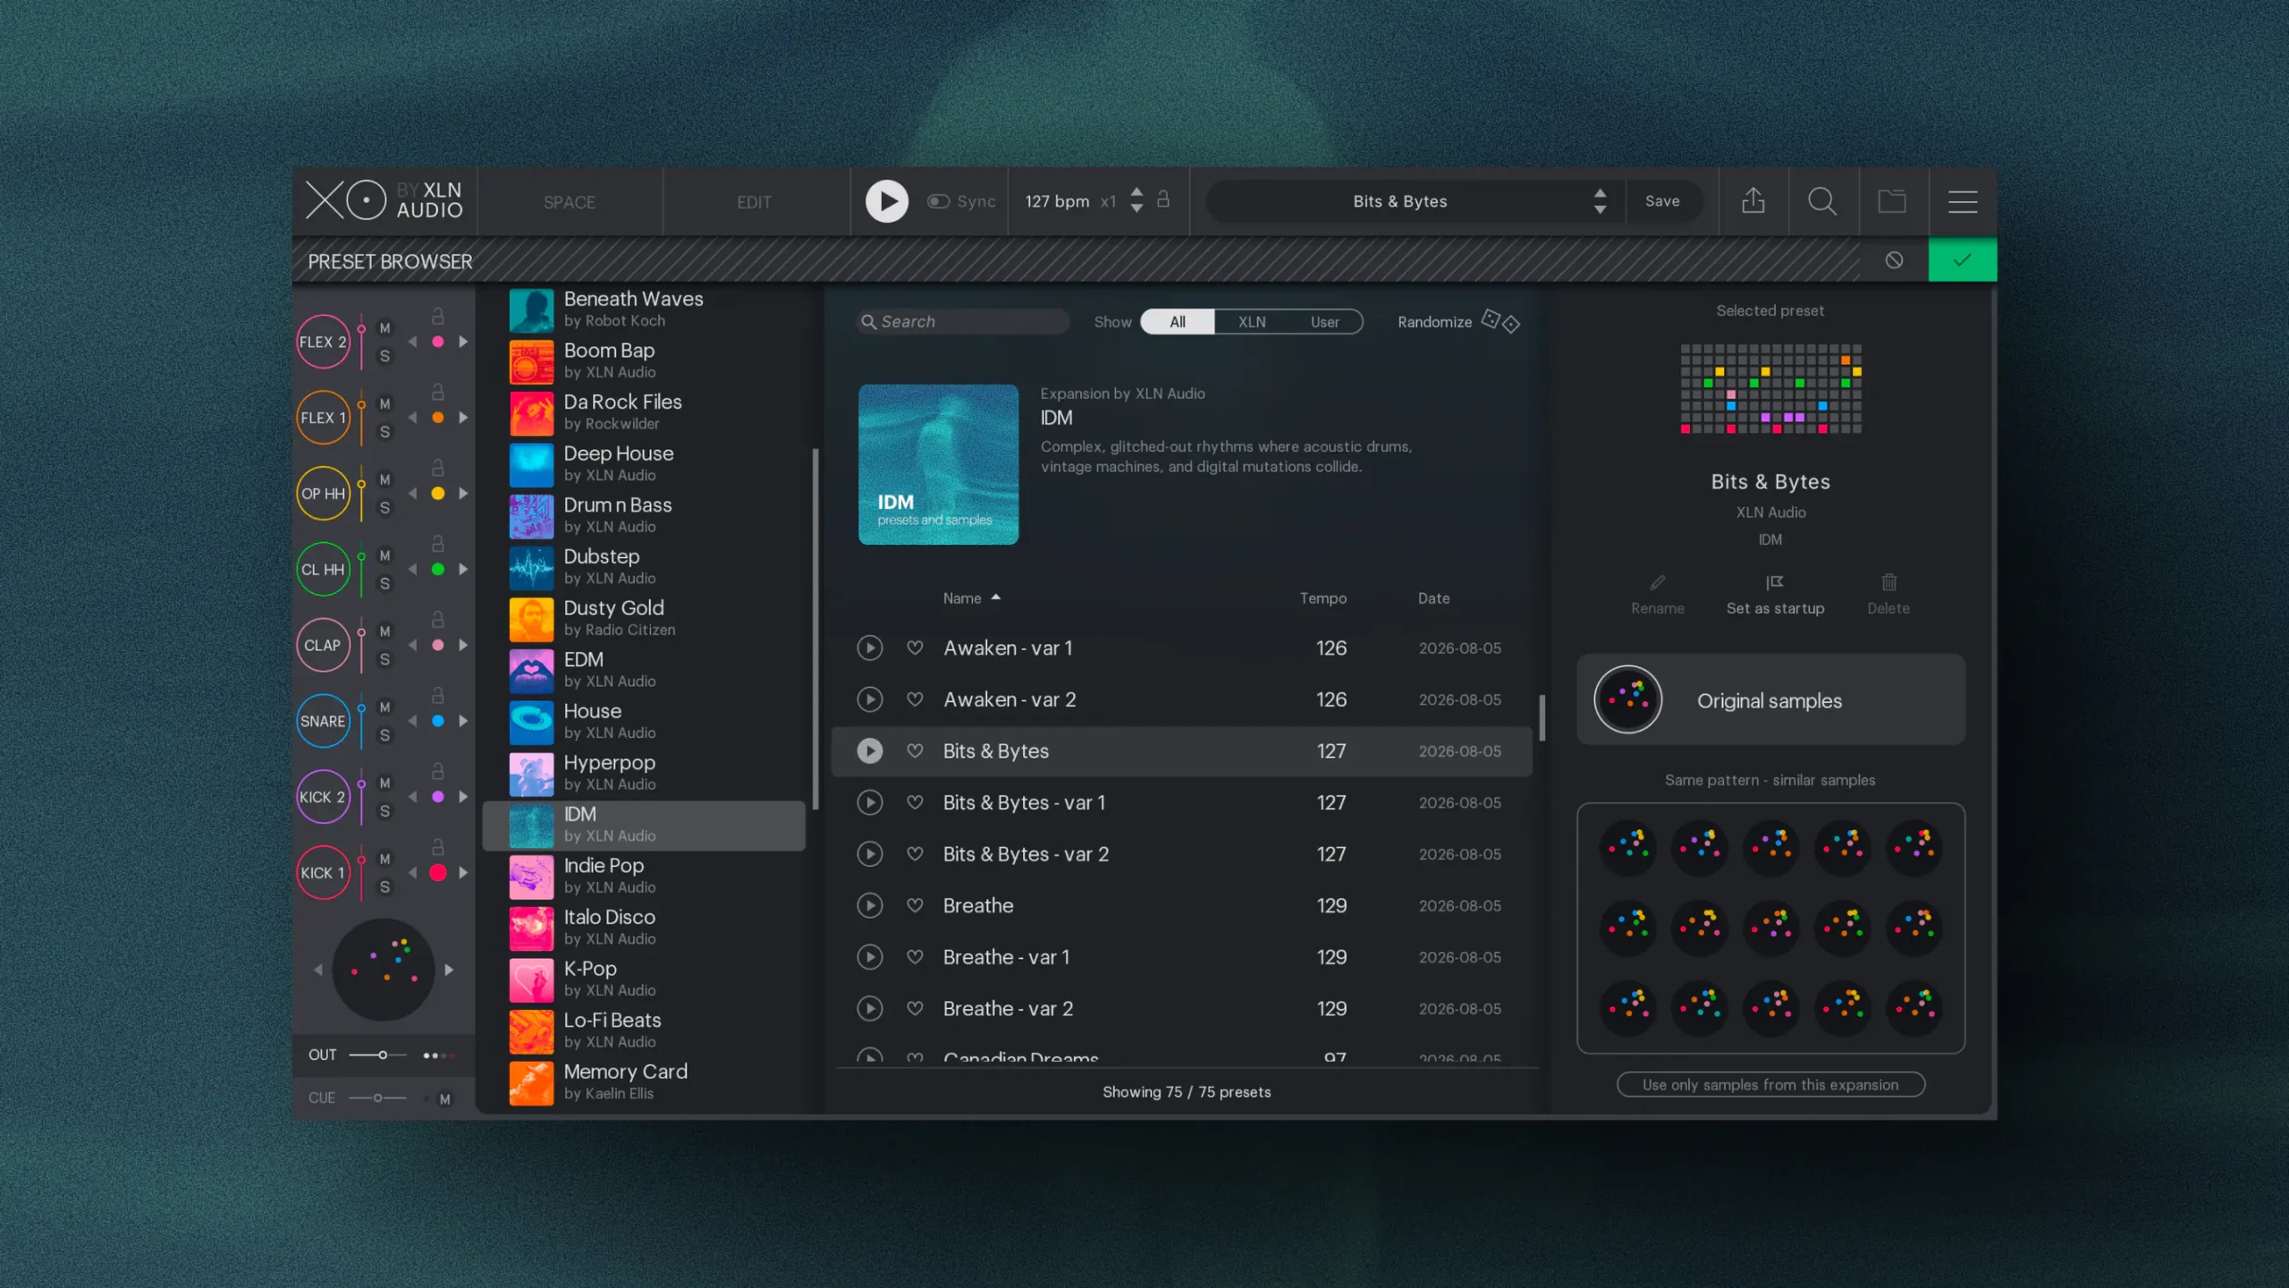Click the export/share icon in top bar
2289x1288 pixels.
(x=1753, y=201)
